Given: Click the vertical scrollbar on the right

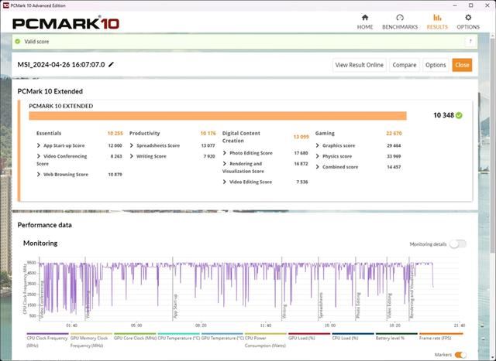Looking at the screenshot, I should pos(491,155).
